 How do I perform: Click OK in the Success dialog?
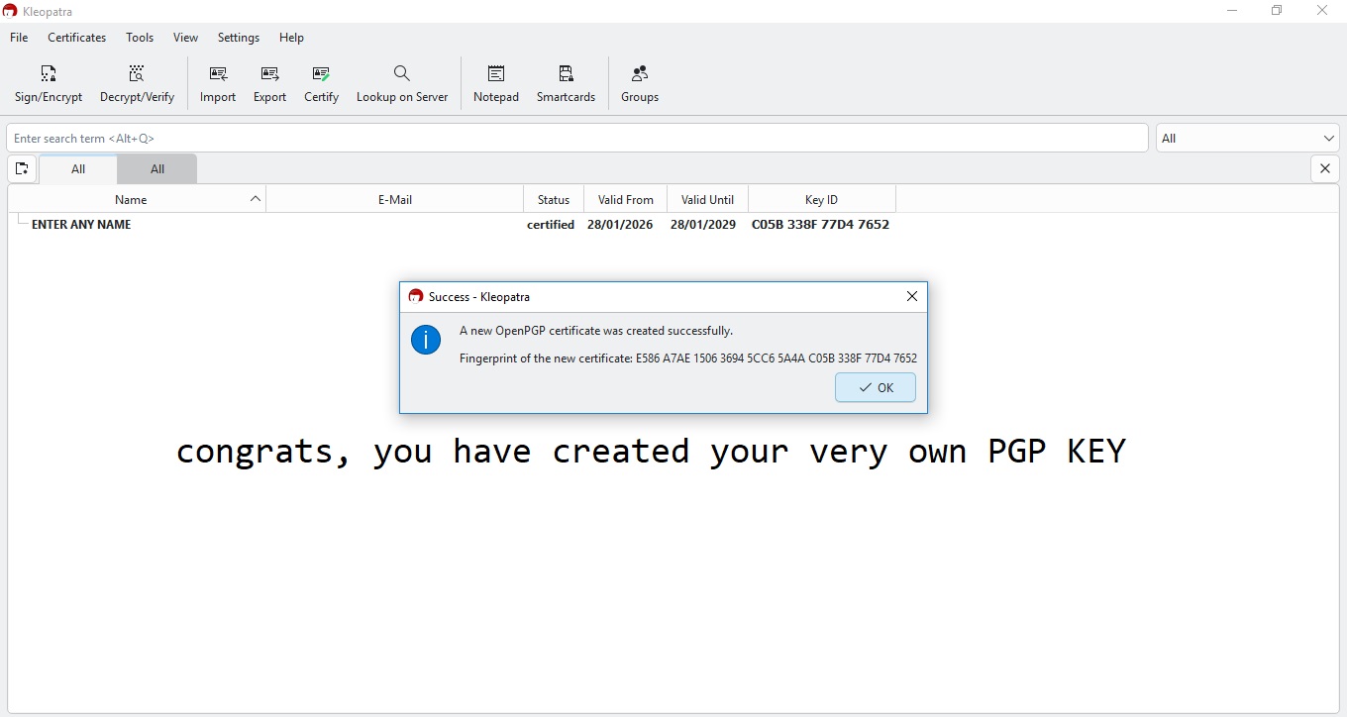pos(876,387)
